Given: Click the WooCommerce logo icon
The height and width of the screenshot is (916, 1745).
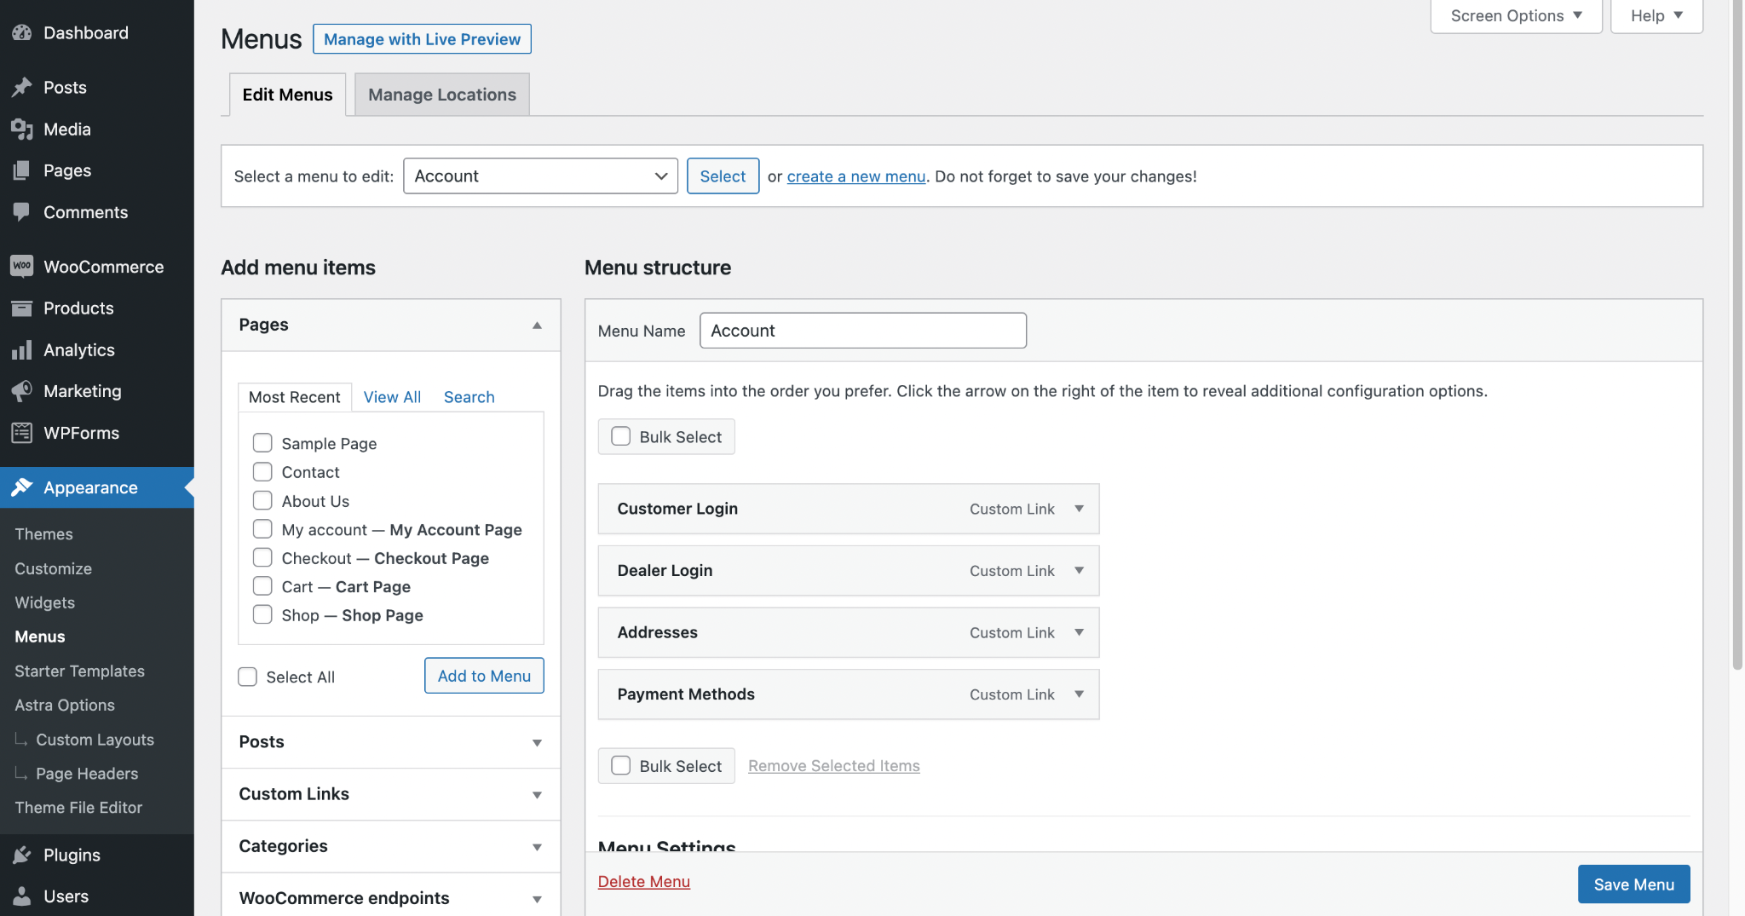Looking at the screenshot, I should [x=22, y=267].
